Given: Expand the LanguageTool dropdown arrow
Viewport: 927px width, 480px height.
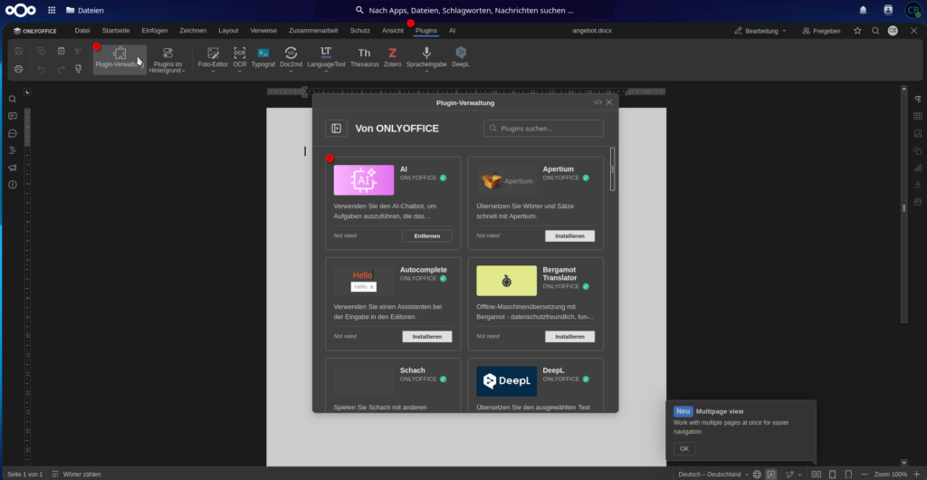Looking at the screenshot, I should click(326, 72).
